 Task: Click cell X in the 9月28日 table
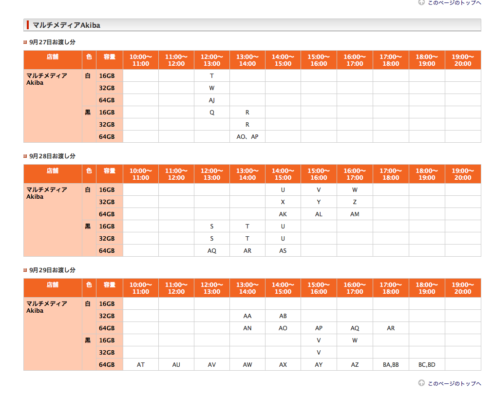coord(283,202)
